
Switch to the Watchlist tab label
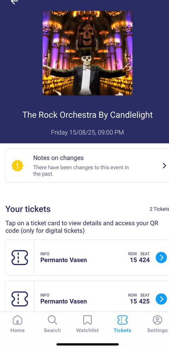[x=87, y=330]
